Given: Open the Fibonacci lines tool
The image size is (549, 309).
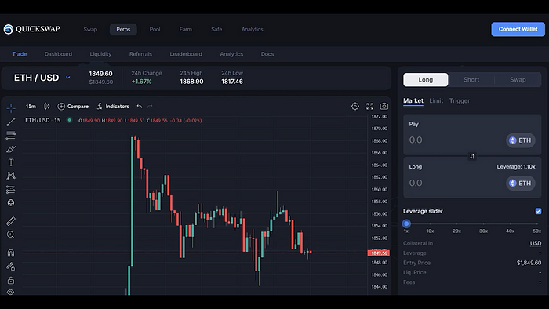Looking at the screenshot, I should click(x=11, y=135).
